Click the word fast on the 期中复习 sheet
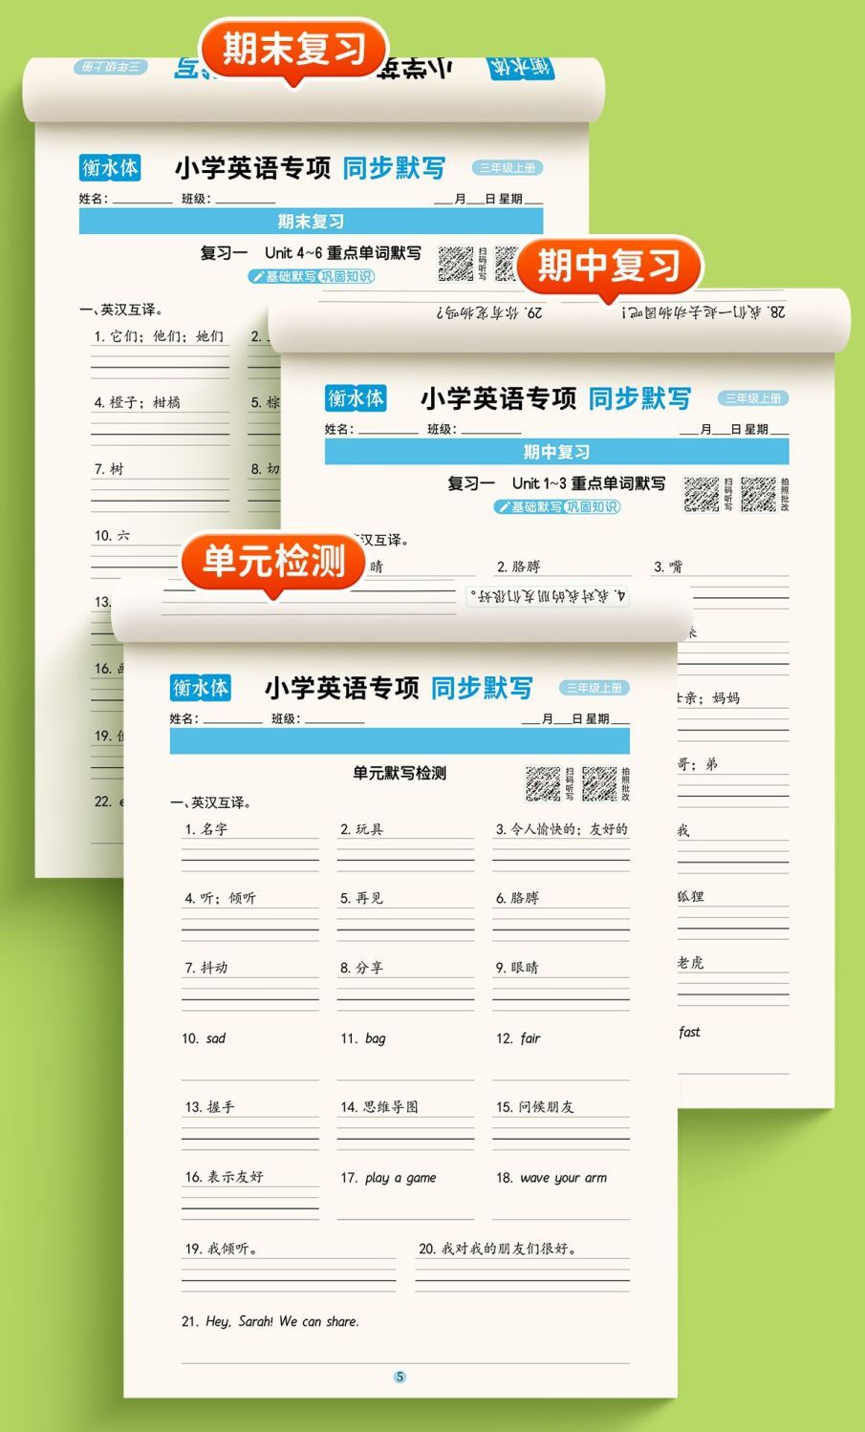This screenshot has width=865, height=1432. (x=690, y=1032)
